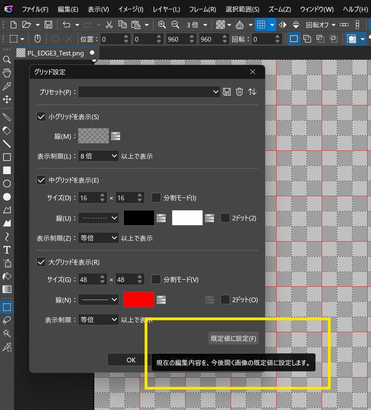Viewport: 371px width, 410px height.
Task: Select the Eraser tool
Action: (x=7, y=131)
